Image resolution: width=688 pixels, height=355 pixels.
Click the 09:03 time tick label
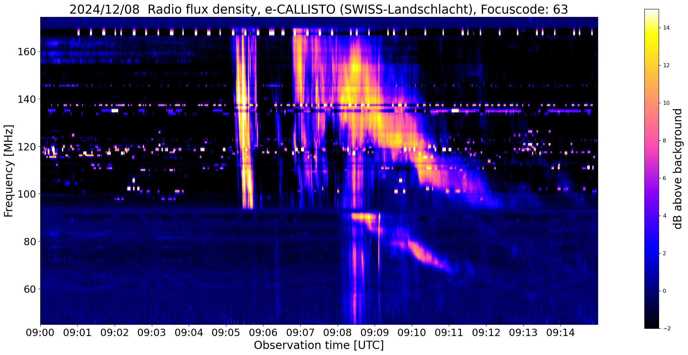152,333
